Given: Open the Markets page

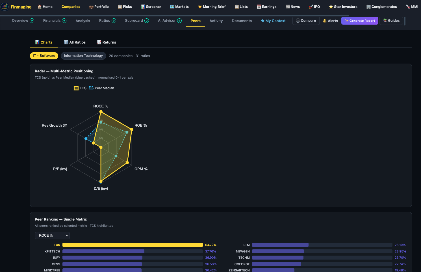Looking at the screenshot, I should [x=179, y=7].
